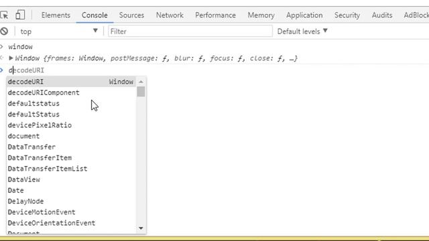The image size is (429, 241).
Task: Switch to the Console tab
Action: click(x=95, y=15)
